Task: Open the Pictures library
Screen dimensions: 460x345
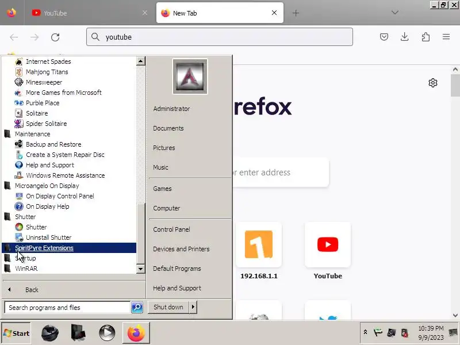Action: [164, 148]
